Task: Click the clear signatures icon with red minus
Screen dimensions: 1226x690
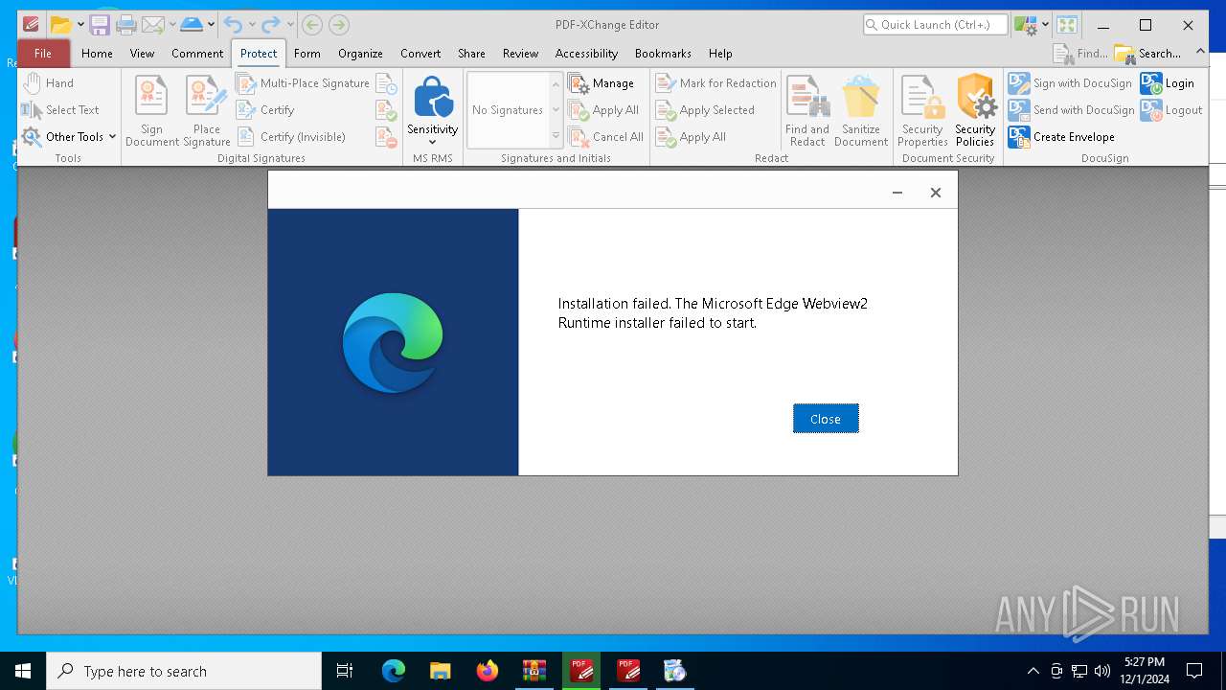Action: coord(387,137)
